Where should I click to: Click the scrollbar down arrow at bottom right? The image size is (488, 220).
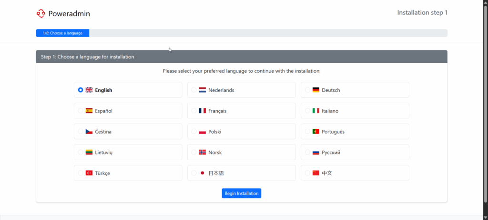coord(486,217)
